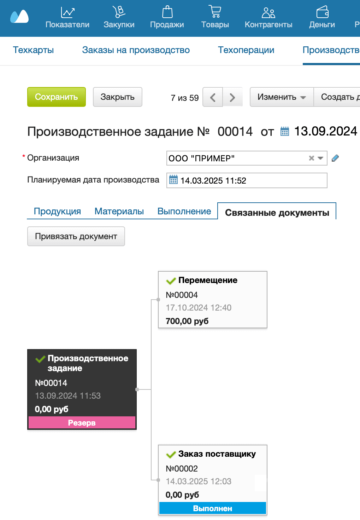Go to next record with the right arrow
Image resolution: width=360 pixels, height=520 pixels.
pos(232,97)
